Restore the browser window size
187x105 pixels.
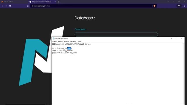pyautogui.click(x=179, y=2)
